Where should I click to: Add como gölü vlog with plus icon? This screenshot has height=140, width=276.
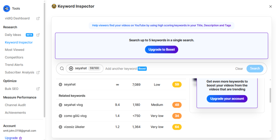60,116
